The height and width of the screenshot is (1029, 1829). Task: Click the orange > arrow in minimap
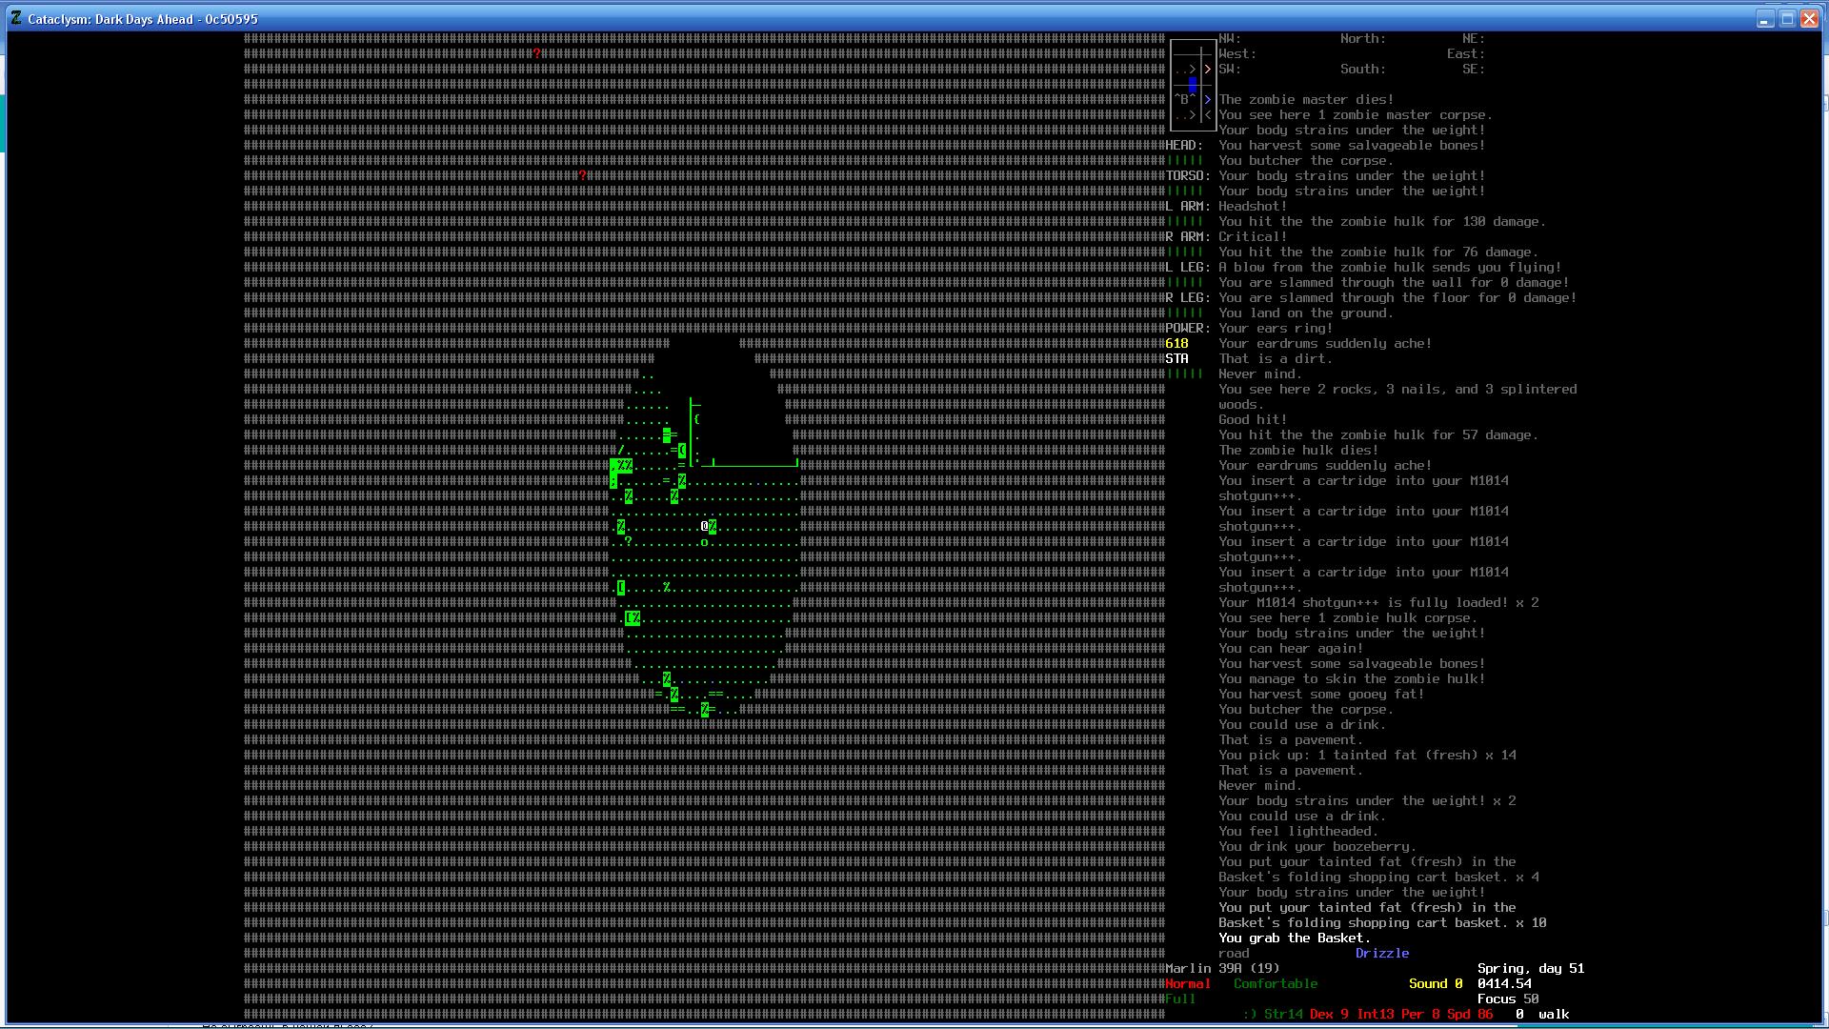point(1207,70)
